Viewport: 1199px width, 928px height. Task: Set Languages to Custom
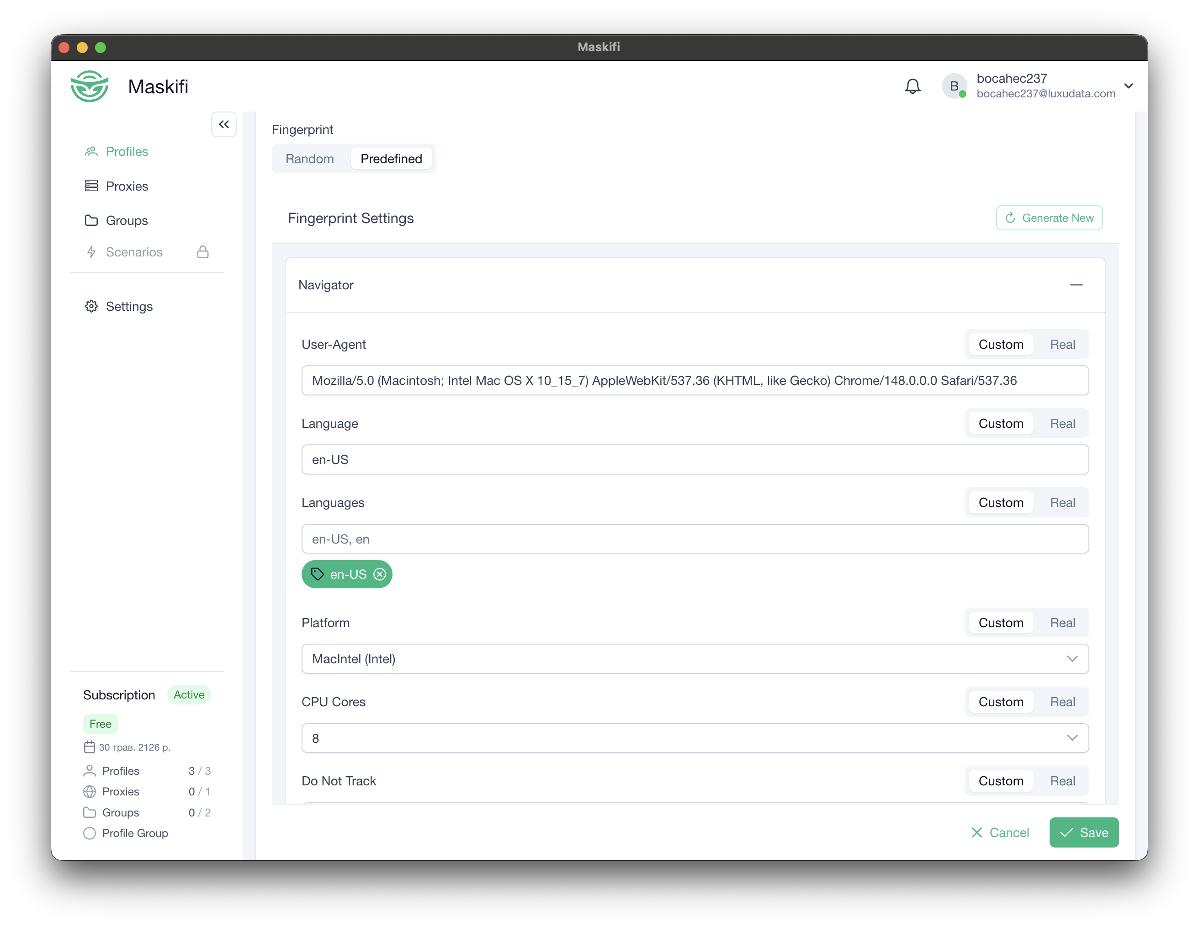(1001, 502)
